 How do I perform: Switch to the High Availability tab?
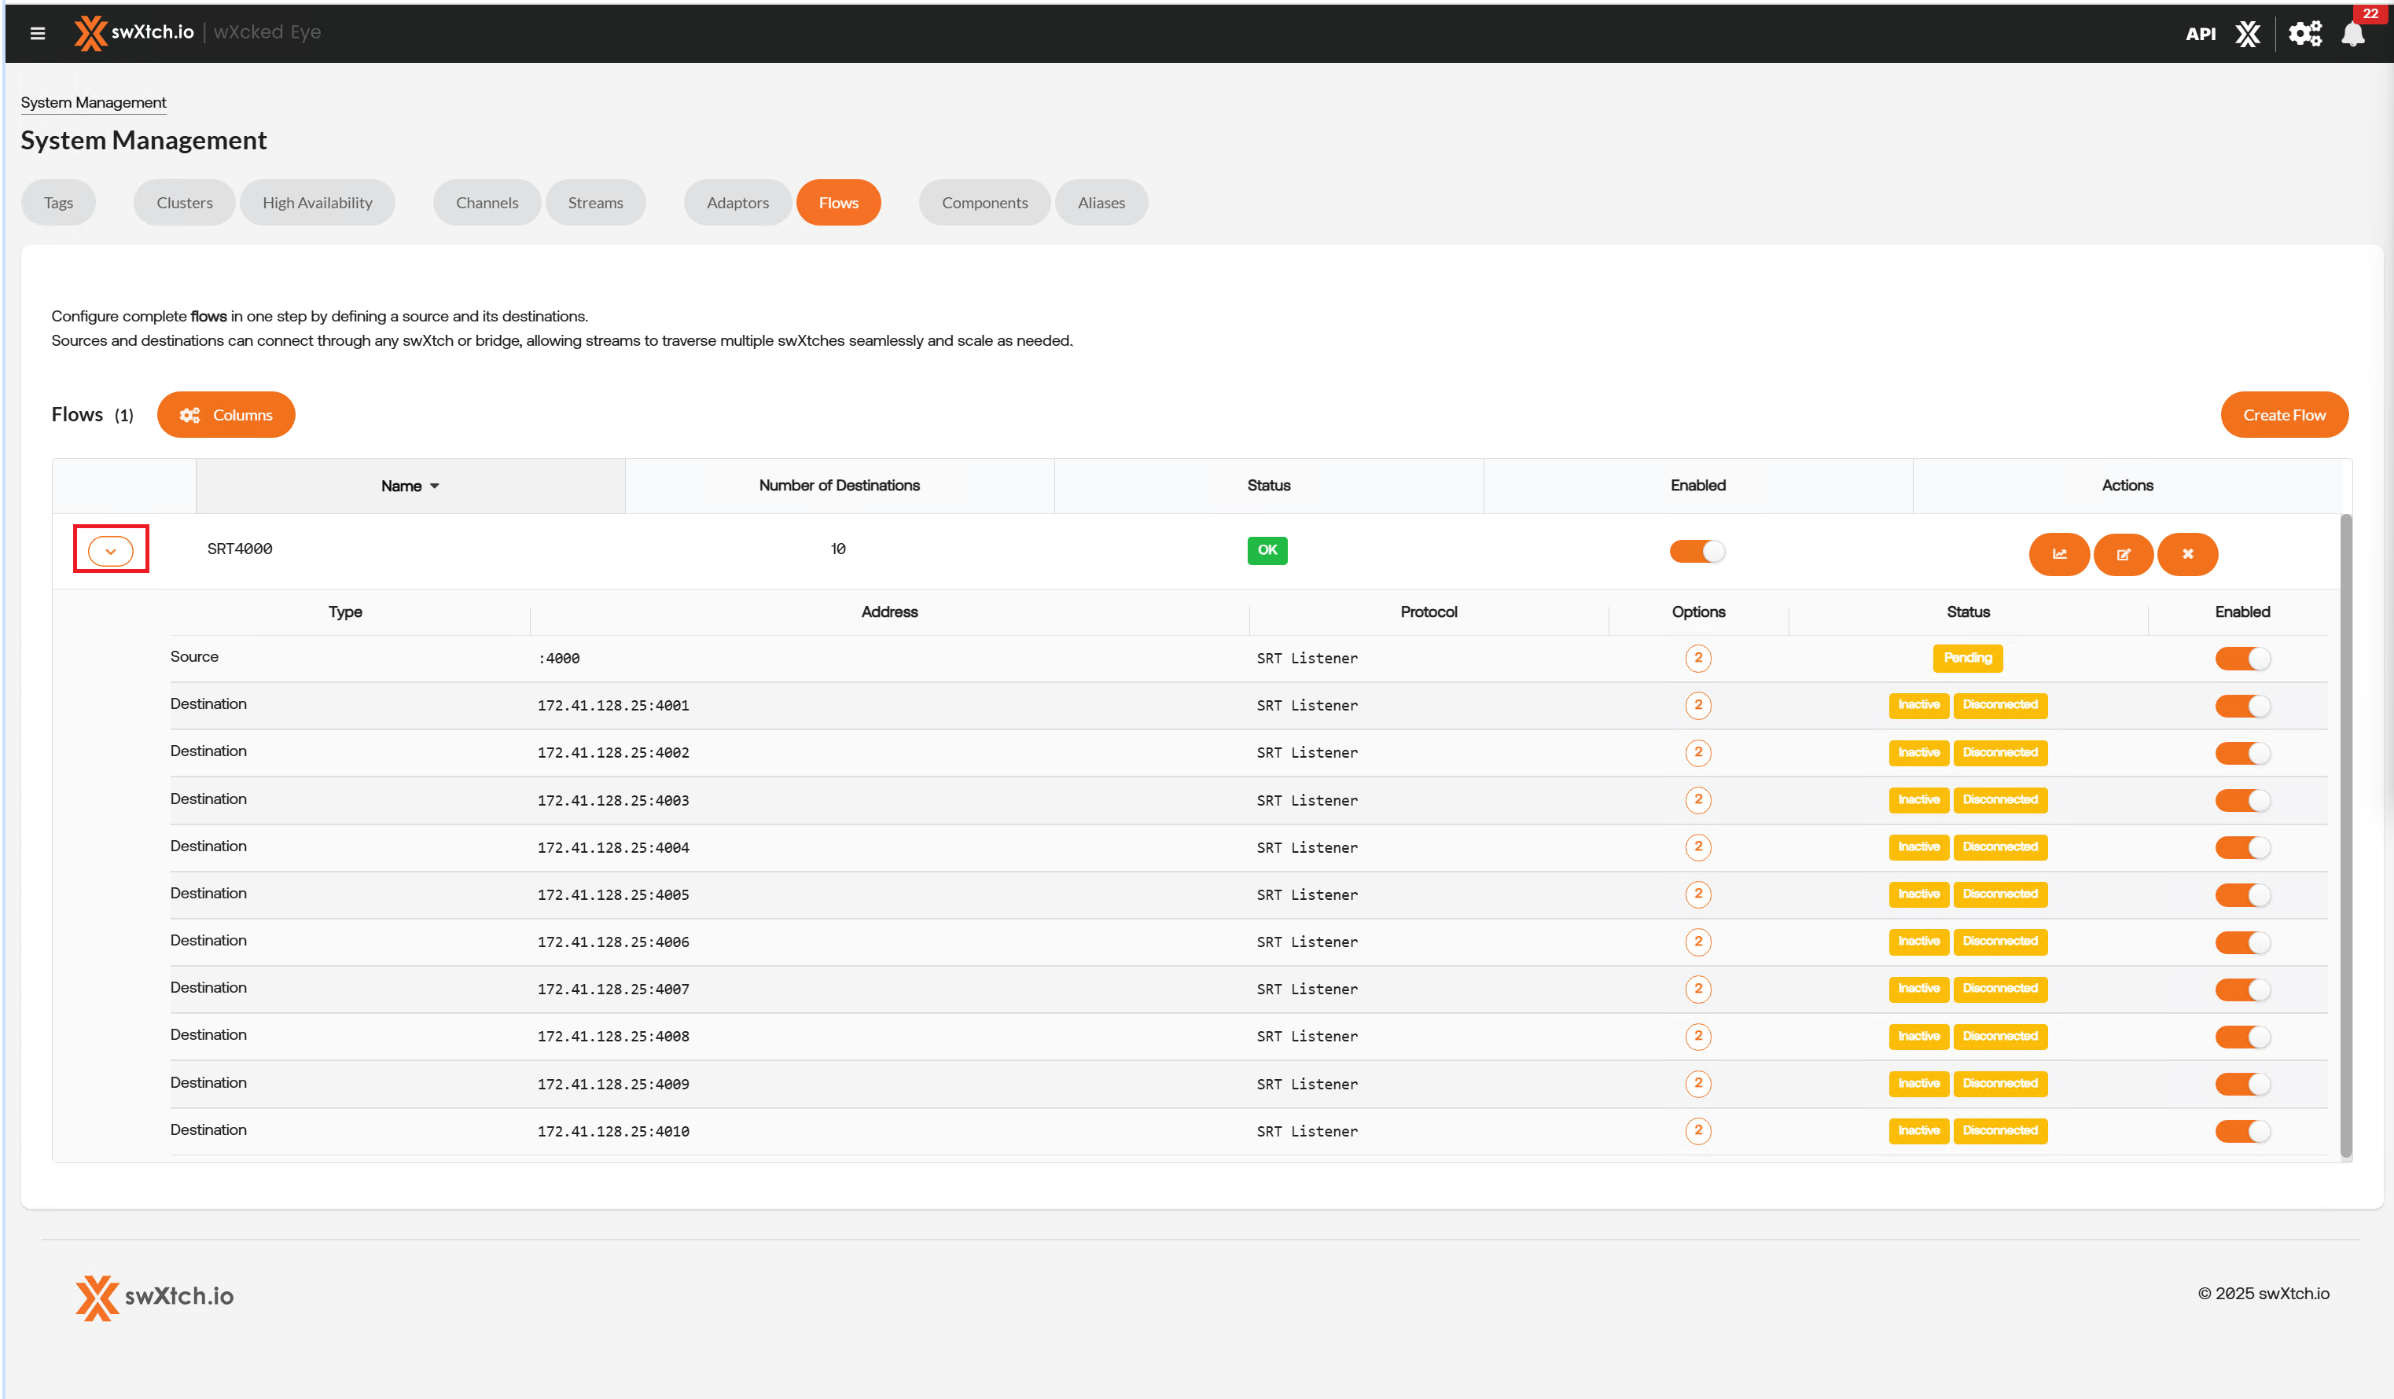[x=316, y=202]
